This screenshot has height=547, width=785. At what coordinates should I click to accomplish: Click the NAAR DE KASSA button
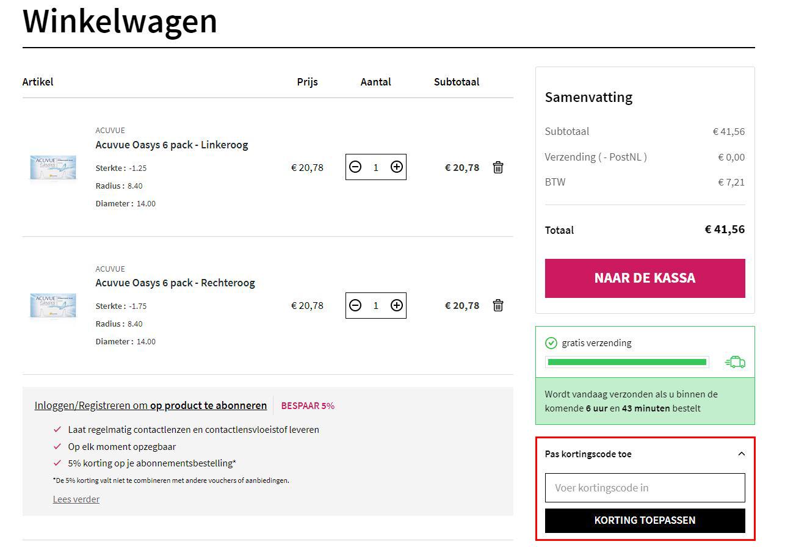tap(645, 278)
